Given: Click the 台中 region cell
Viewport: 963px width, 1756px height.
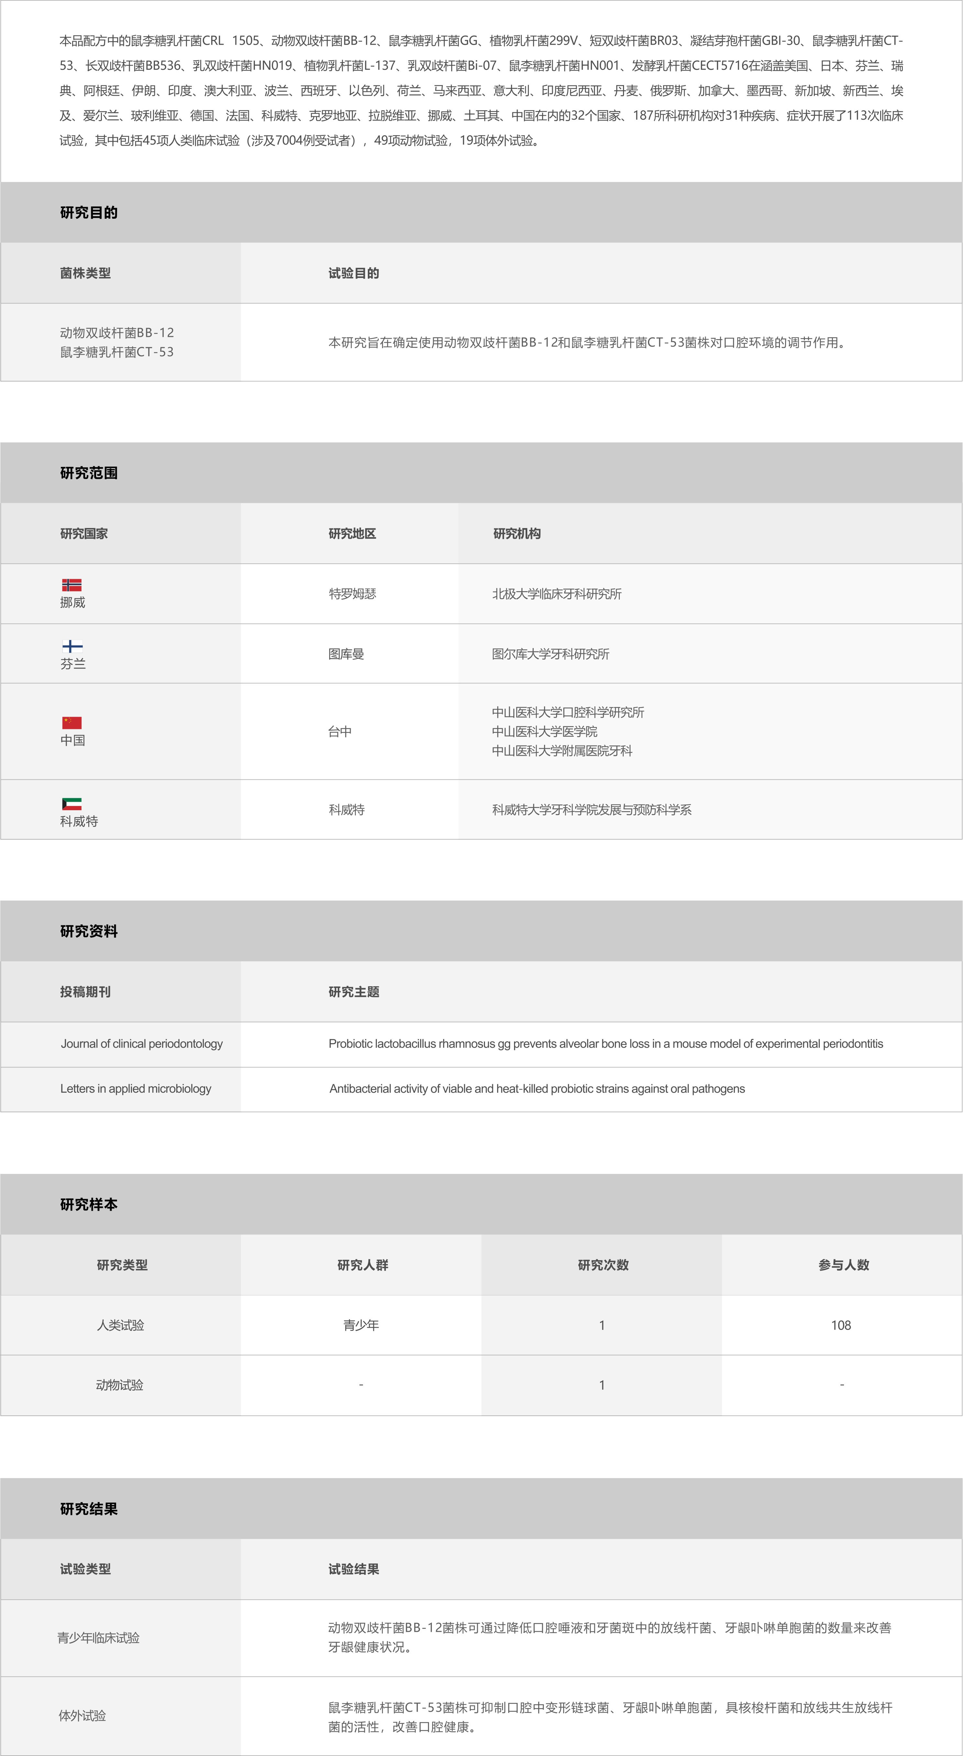Looking at the screenshot, I should pyautogui.click(x=340, y=732).
